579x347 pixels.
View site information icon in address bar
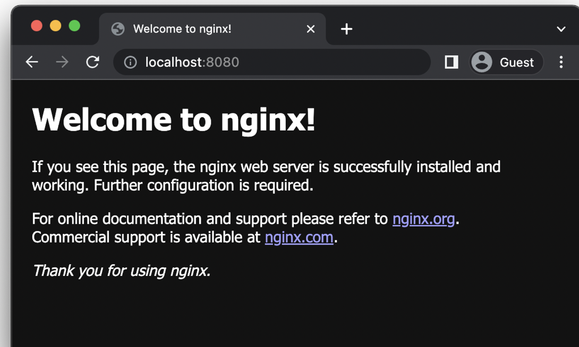click(x=130, y=62)
